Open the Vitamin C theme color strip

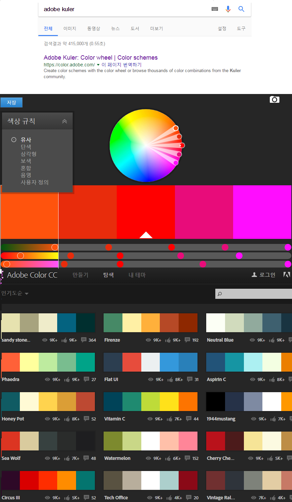[150, 402]
